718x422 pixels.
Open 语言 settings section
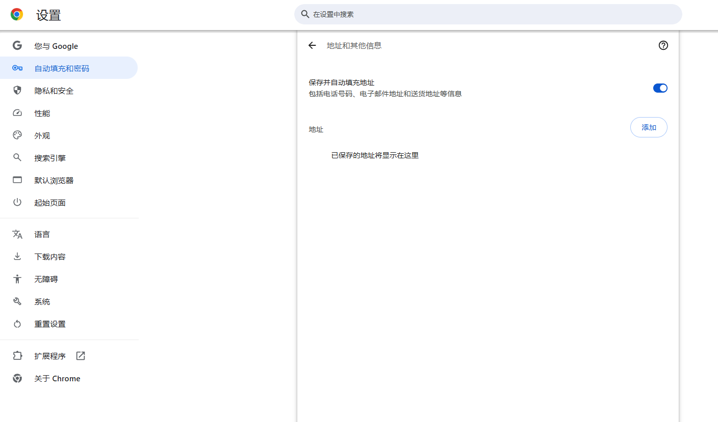coord(69,234)
